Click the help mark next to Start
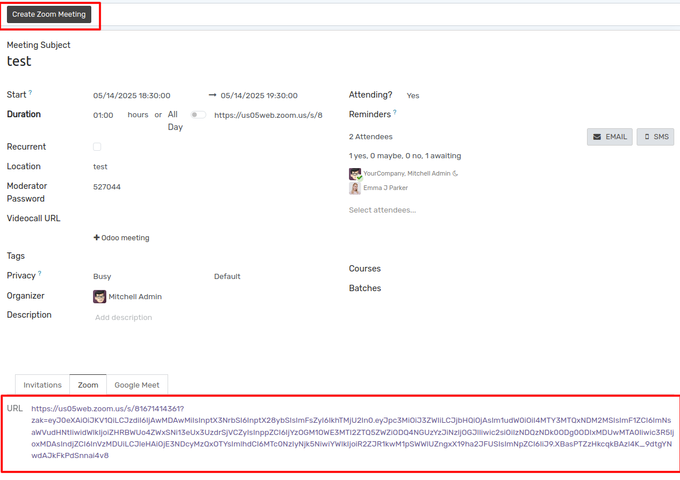The width and height of the screenshot is (680, 480). [x=31, y=93]
